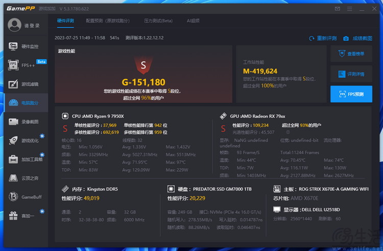The width and height of the screenshot is (383, 251).
Task: Click version text V 5.3.1780.622
Action: click(74, 9)
